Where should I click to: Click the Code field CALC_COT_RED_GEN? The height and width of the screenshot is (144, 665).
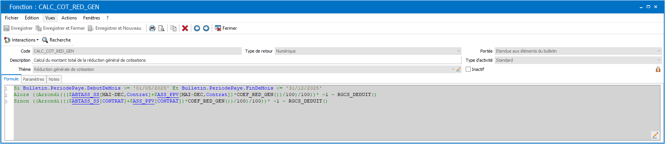(137, 51)
